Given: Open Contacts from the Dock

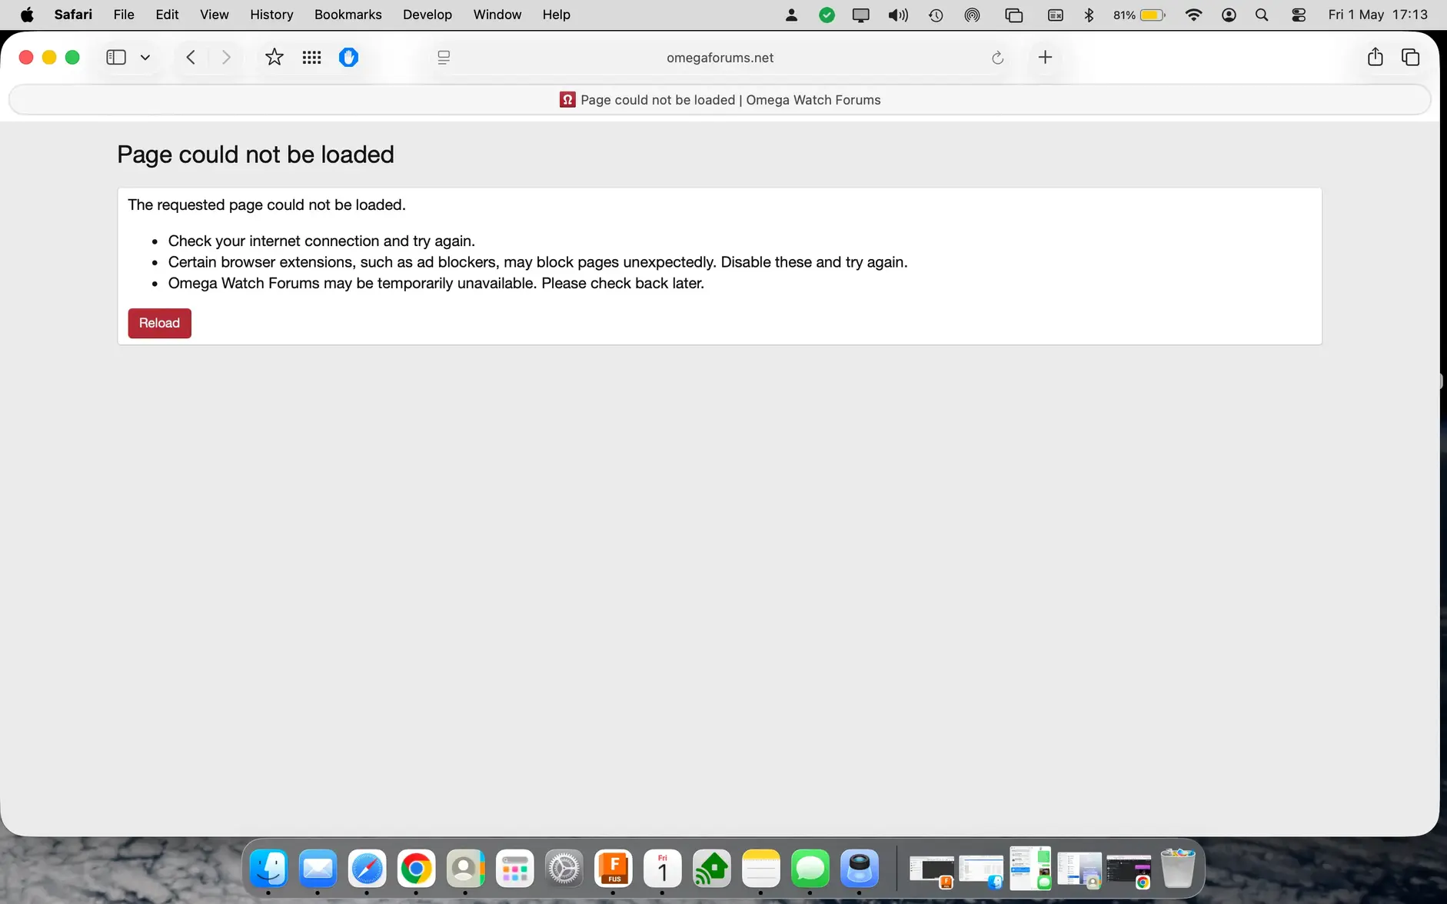Looking at the screenshot, I should [465, 869].
